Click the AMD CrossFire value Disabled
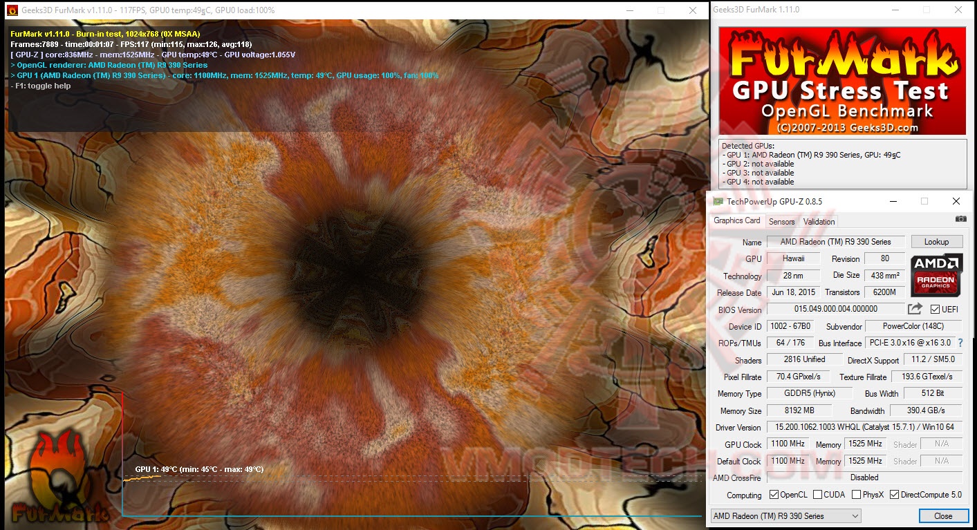977x530 pixels. (864, 477)
